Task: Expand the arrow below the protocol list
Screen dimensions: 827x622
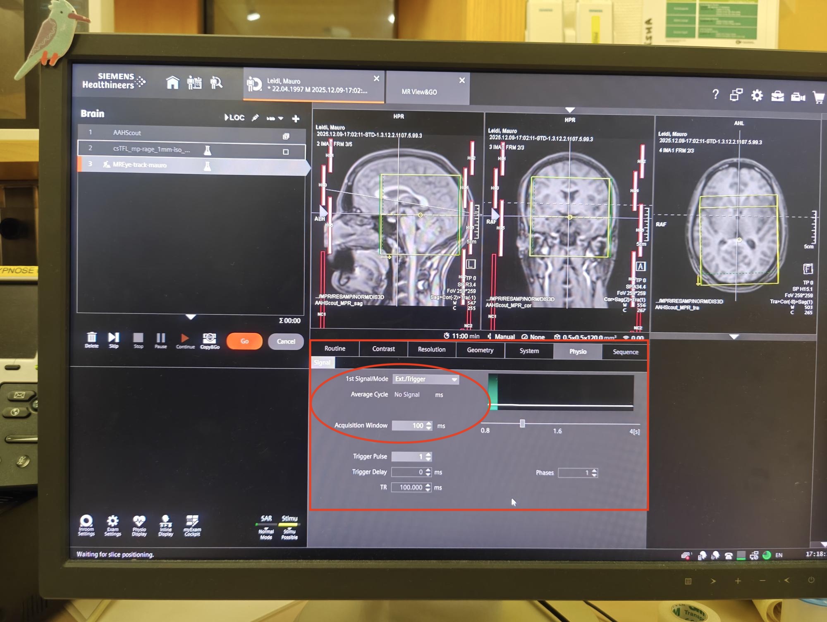Action: [x=191, y=317]
